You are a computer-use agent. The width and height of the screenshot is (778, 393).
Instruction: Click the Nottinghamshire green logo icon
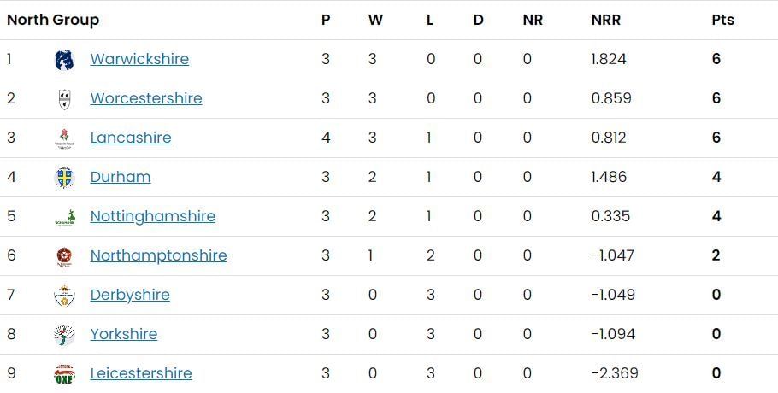click(x=64, y=217)
